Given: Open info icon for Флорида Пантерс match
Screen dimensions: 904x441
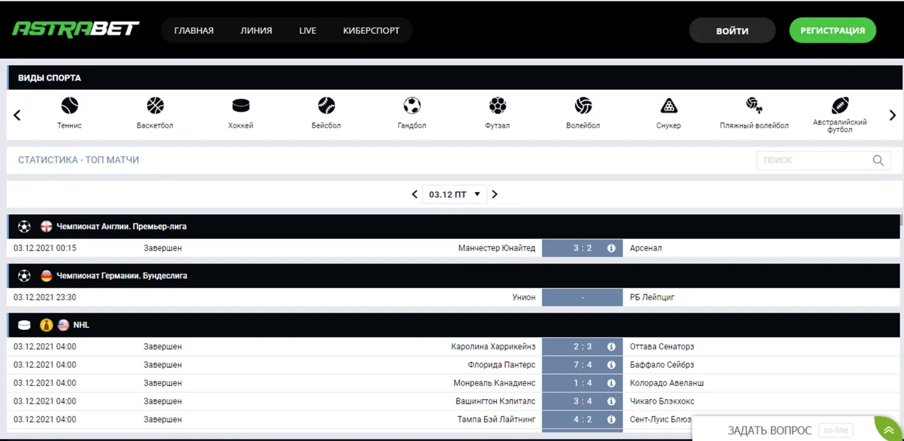Looking at the screenshot, I should (612, 365).
